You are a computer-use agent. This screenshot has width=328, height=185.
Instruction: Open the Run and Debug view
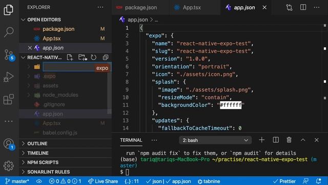(9, 77)
